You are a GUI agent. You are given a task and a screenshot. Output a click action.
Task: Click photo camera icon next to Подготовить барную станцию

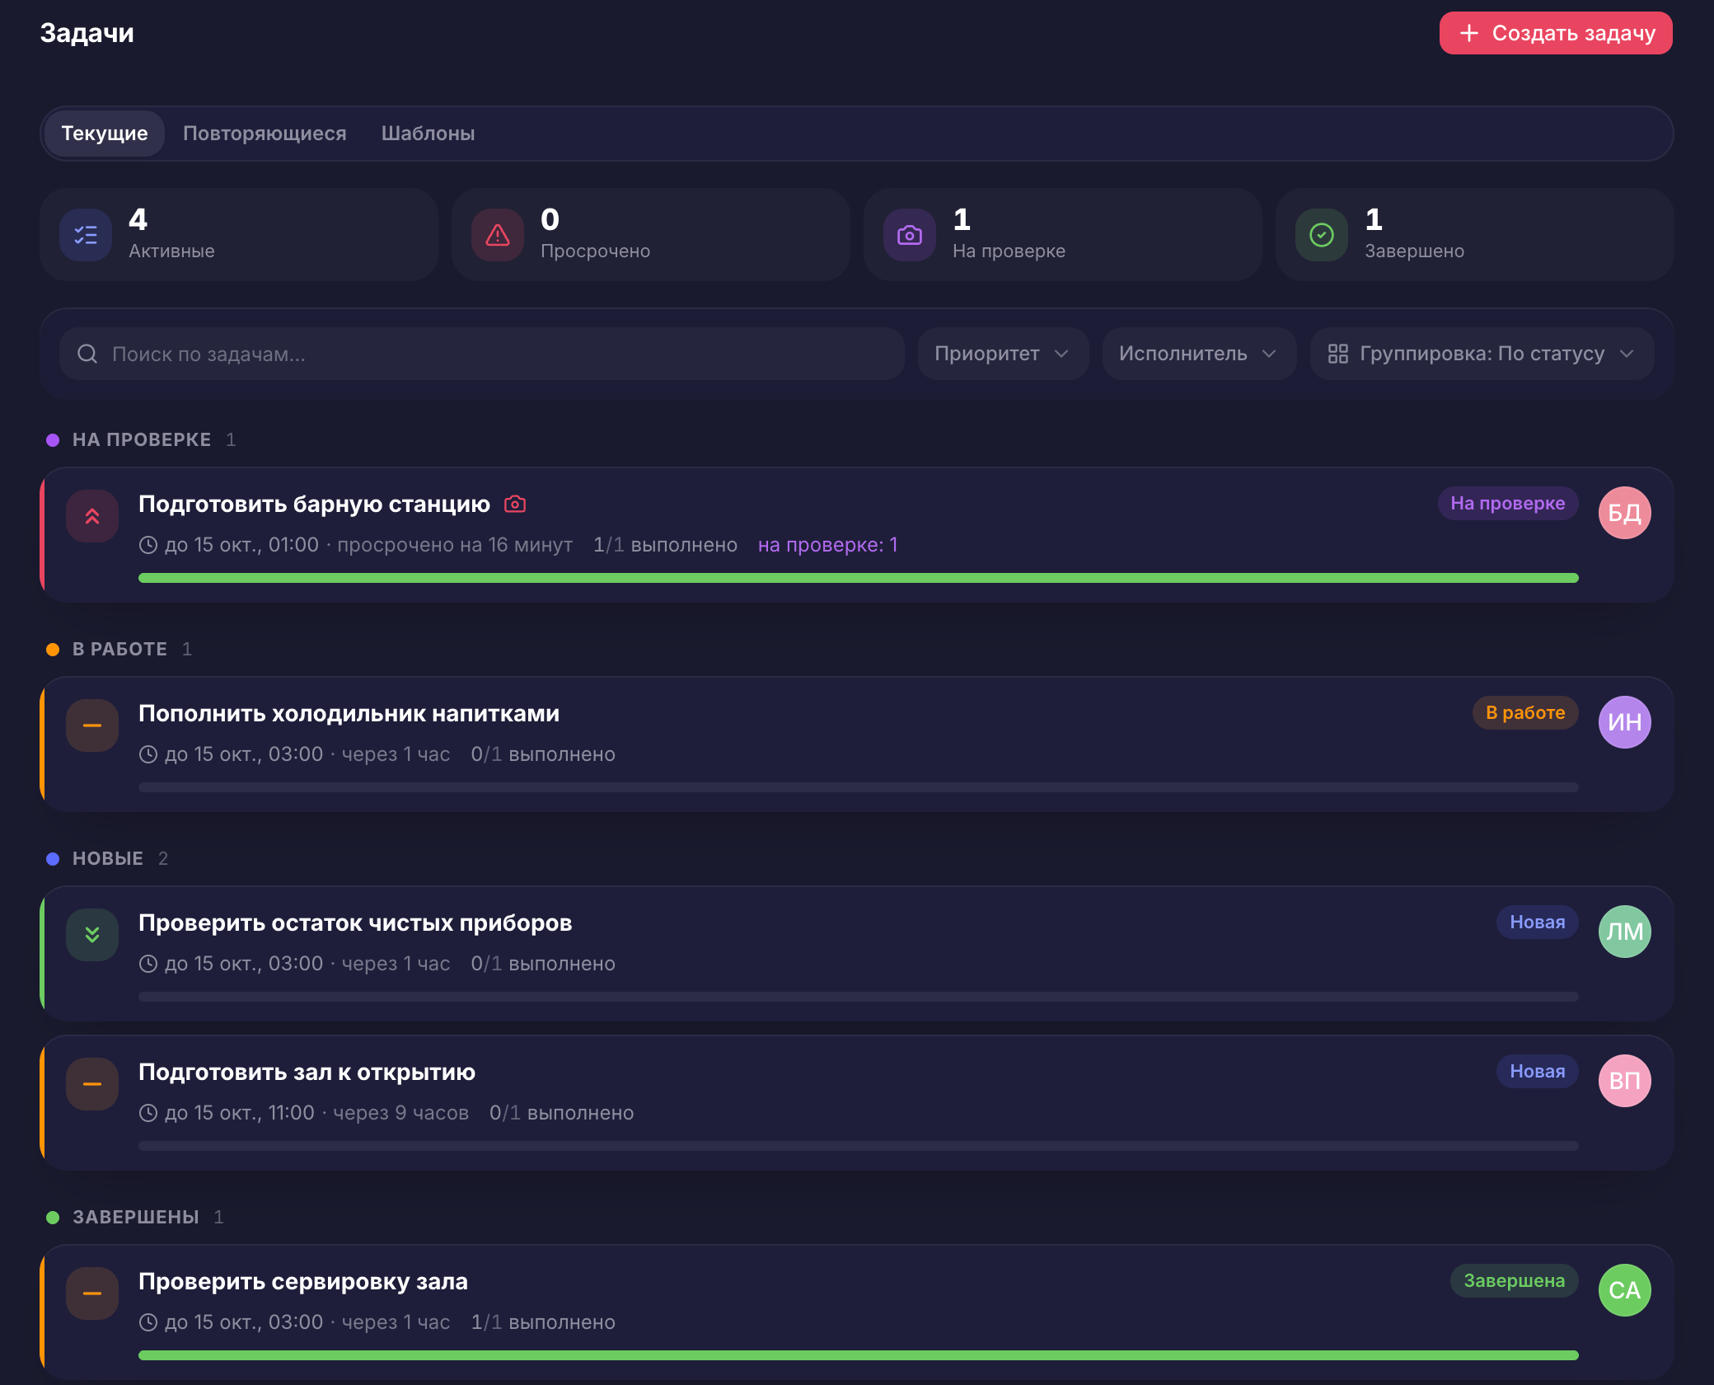tap(515, 504)
